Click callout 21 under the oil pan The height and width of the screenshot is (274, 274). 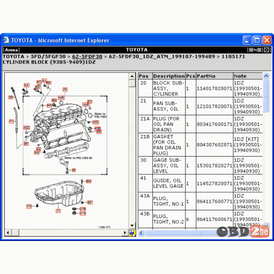(x=58, y=211)
